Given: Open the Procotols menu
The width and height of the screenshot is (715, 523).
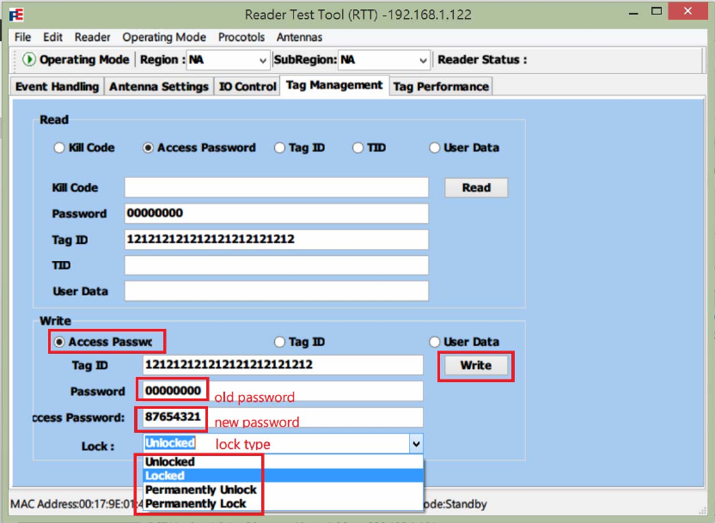Looking at the screenshot, I should pyautogui.click(x=241, y=37).
